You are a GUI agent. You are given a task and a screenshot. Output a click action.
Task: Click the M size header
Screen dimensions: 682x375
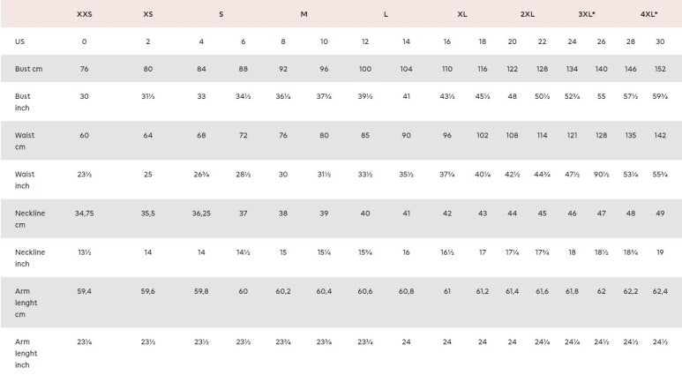coord(304,14)
